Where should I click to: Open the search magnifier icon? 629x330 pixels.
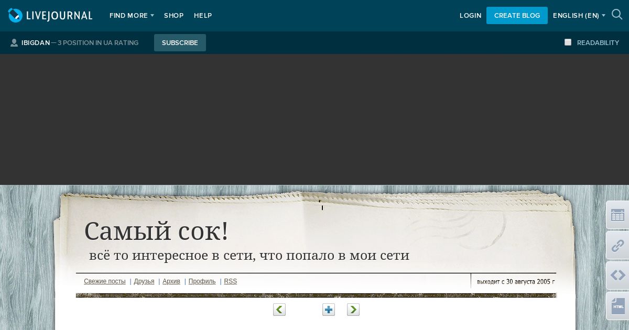[617, 15]
